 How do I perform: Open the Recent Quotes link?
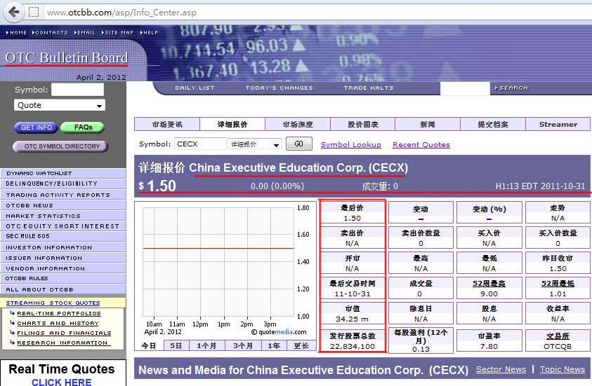click(x=421, y=145)
